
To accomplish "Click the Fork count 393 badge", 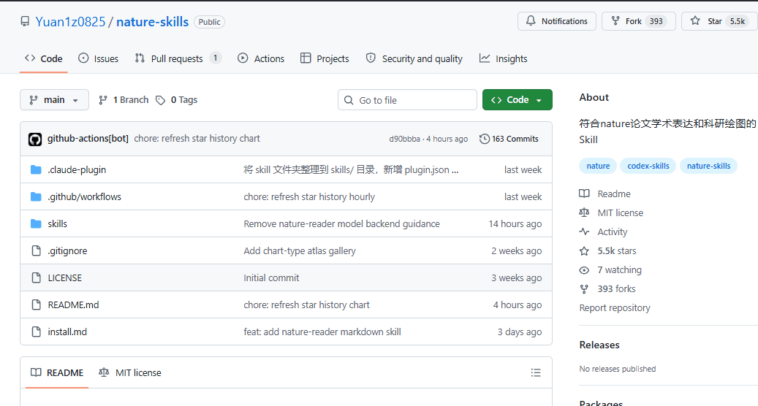I will point(656,21).
